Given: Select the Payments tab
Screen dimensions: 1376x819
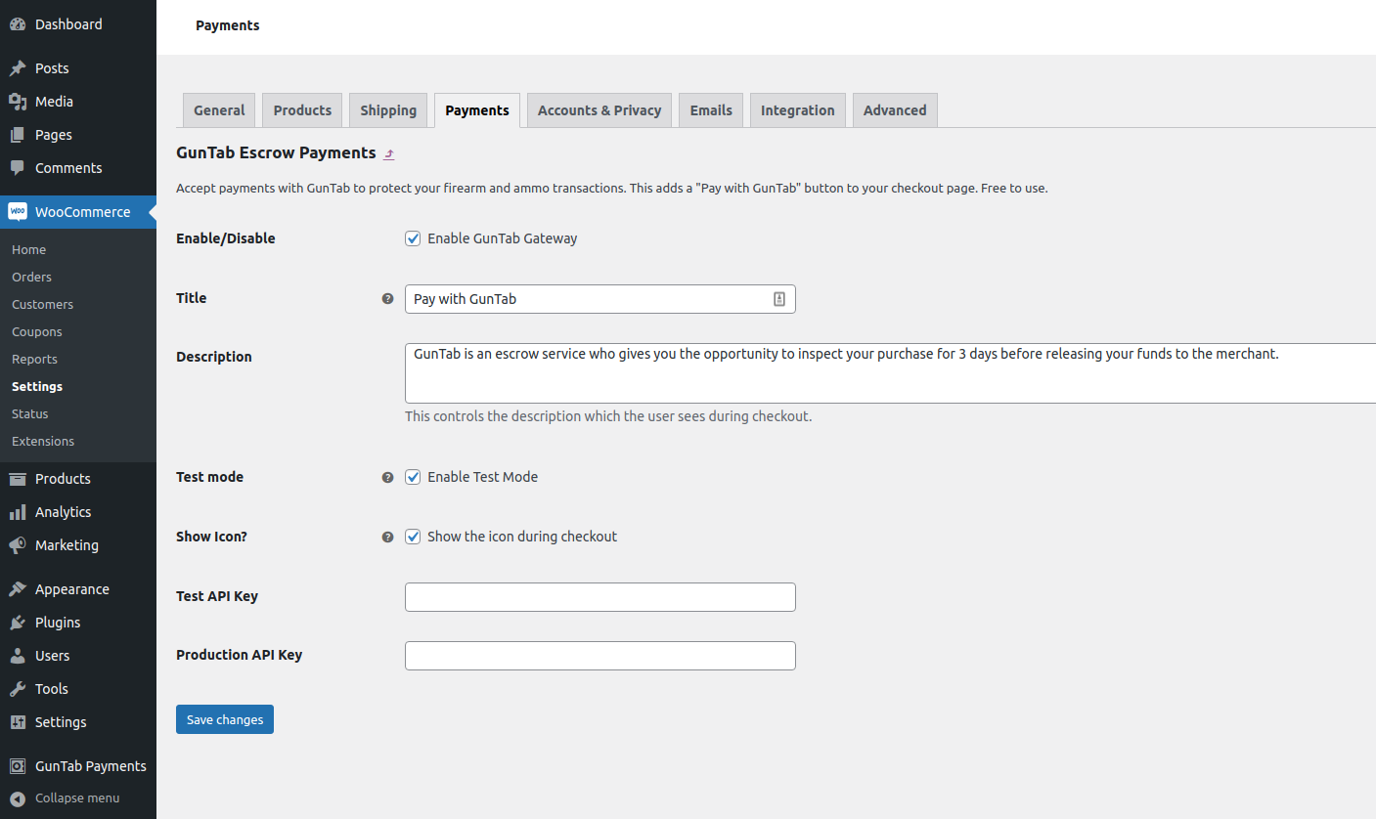Looking at the screenshot, I should tap(477, 110).
